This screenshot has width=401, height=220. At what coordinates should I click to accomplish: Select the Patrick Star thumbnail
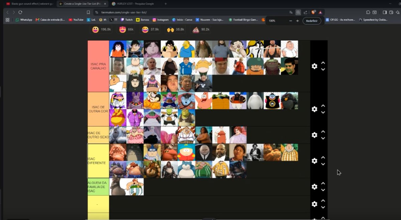click(x=204, y=101)
